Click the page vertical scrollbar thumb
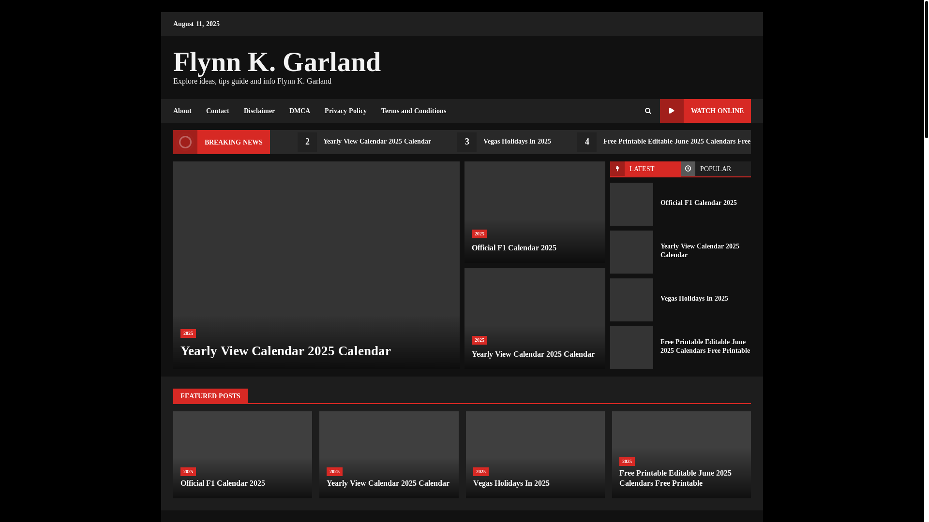Screen dimensions: 929x522 click(926, 70)
